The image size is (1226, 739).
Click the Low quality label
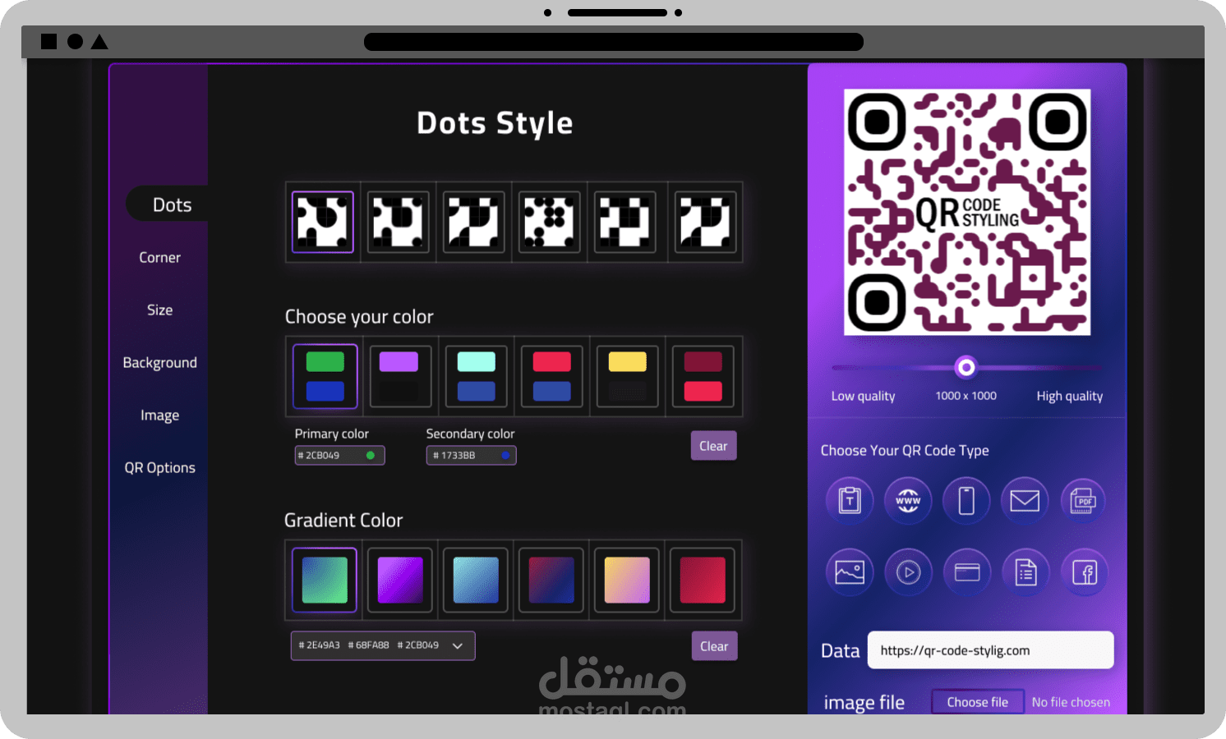click(x=863, y=396)
